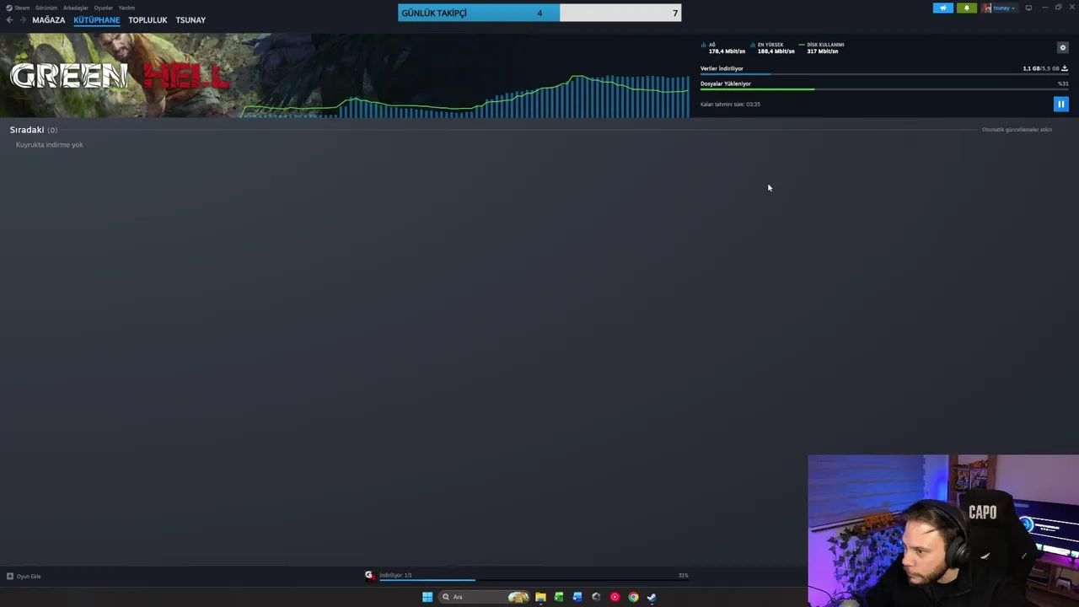Pause the Green Hell download
The image size is (1079, 607).
coord(1060,104)
